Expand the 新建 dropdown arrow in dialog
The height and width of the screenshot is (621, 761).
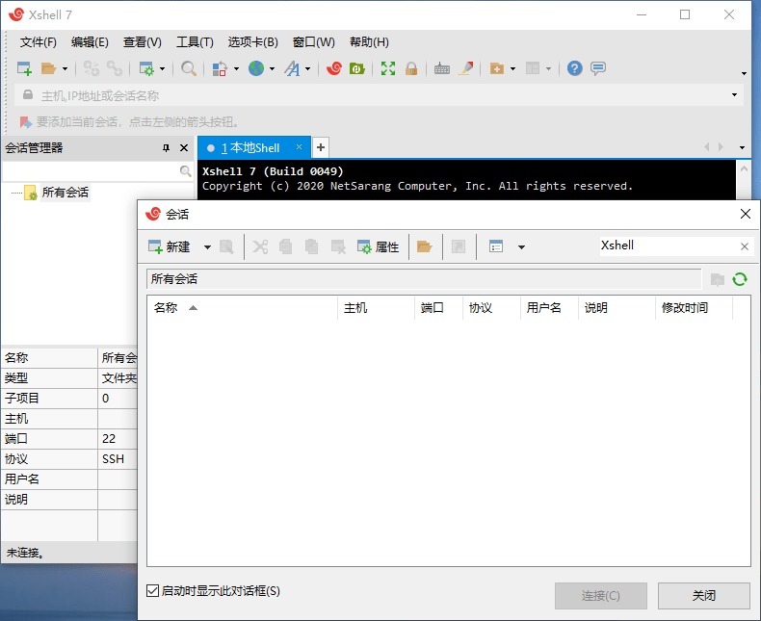207,247
